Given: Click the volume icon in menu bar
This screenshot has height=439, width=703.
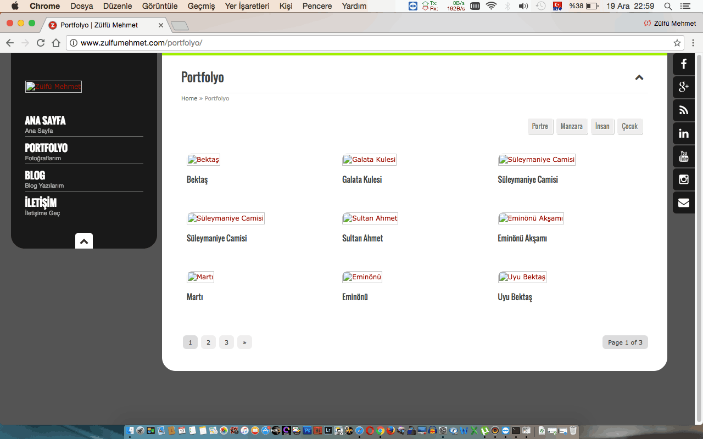Looking at the screenshot, I should click(523, 6).
